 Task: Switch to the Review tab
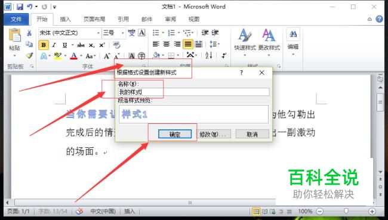tap(171, 19)
